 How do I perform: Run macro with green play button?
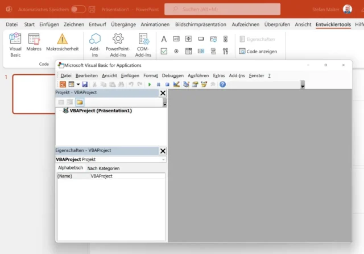click(x=150, y=84)
